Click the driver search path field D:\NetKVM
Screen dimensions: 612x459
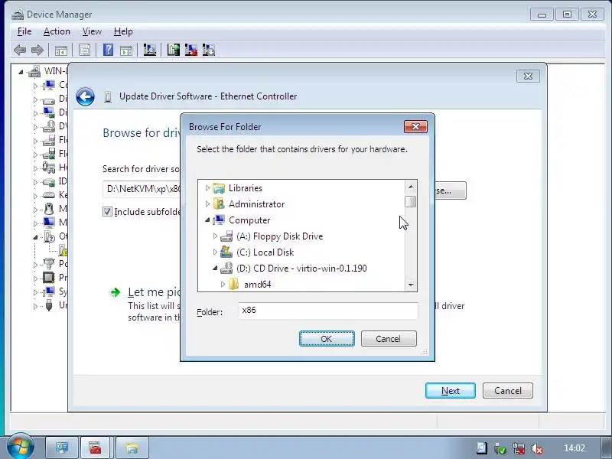pyautogui.click(x=142, y=189)
